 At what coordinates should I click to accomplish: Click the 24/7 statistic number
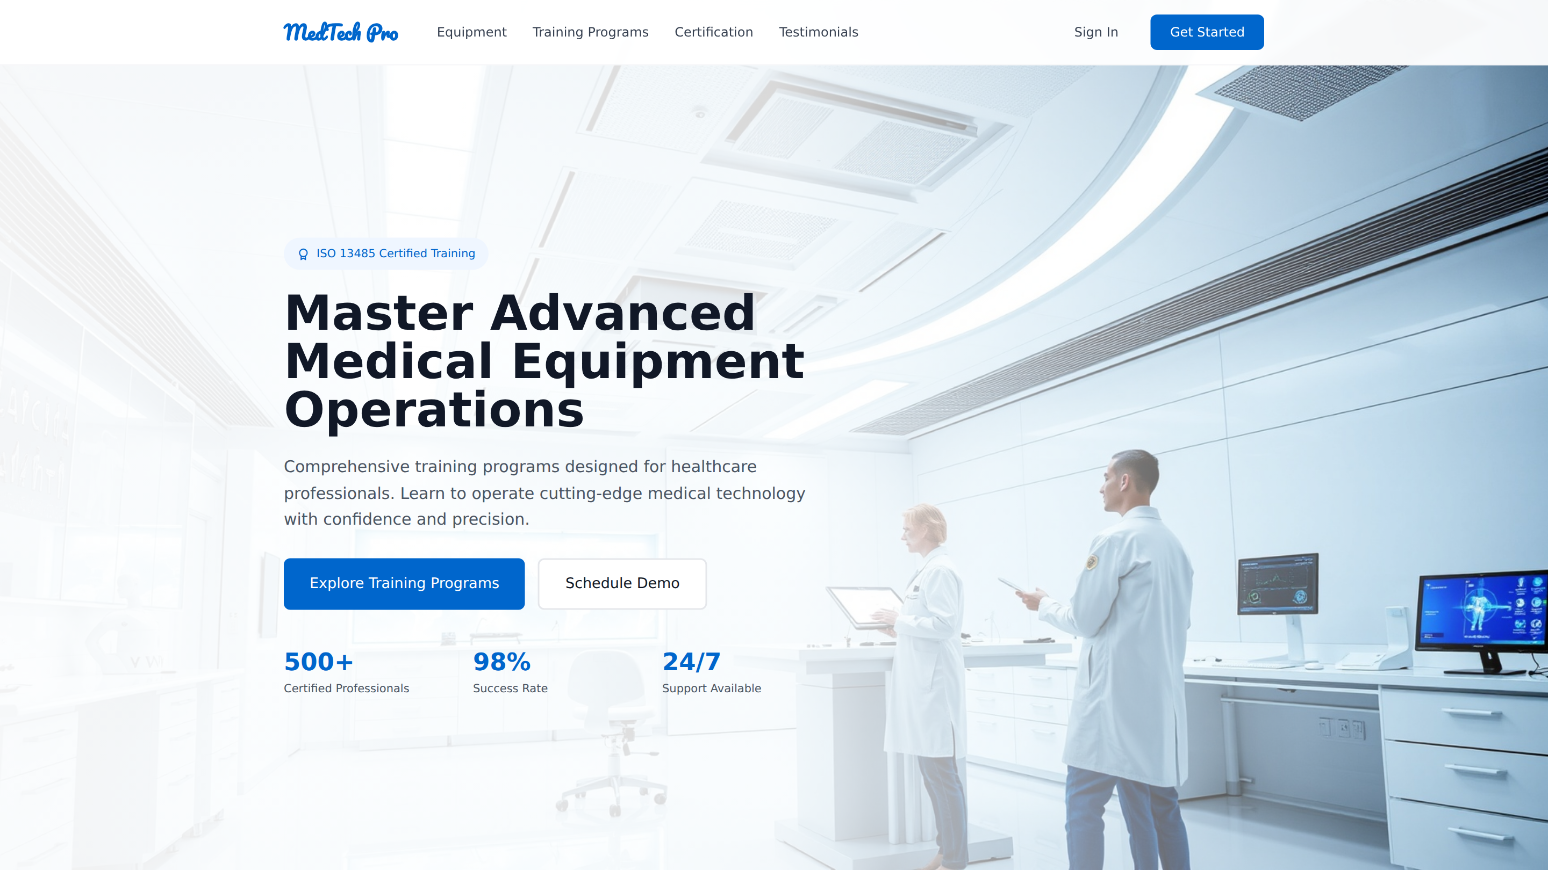coord(691,662)
